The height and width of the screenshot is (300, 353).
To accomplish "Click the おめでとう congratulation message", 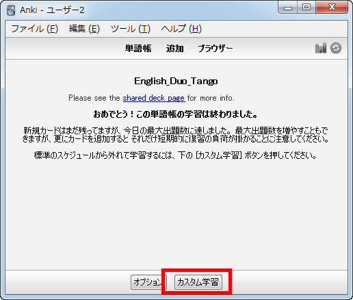I will 175,114.
